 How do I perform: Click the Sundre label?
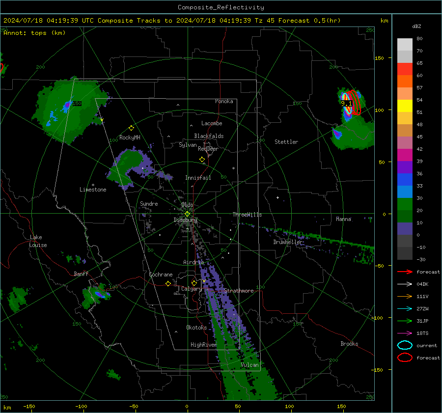click(x=149, y=203)
